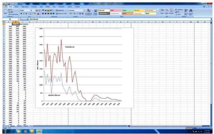Click the red font color icon
This screenshot has height=134, width=214.
pyautogui.click(x=38, y=14)
